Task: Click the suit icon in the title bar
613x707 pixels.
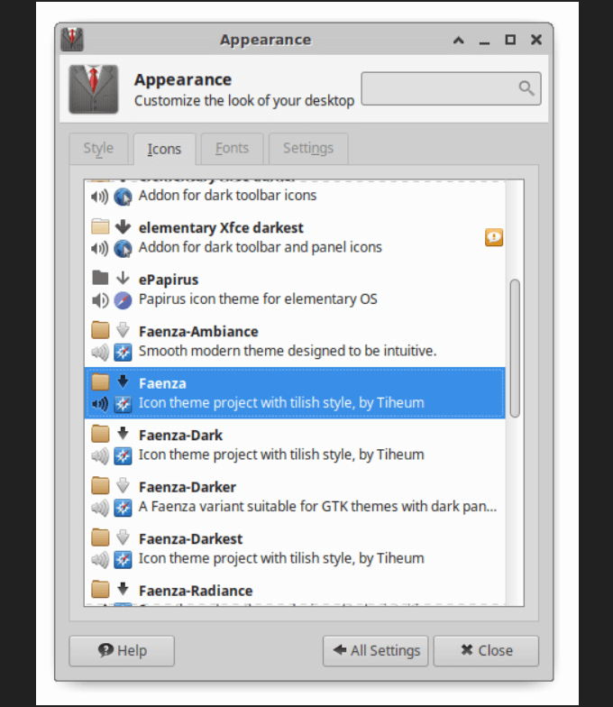Action: (x=72, y=40)
